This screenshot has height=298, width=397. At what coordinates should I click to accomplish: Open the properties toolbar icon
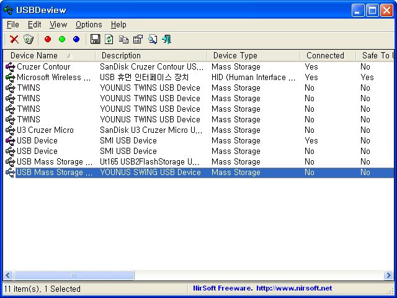click(x=138, y=39)
